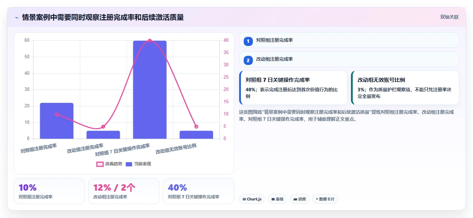Select list row 2 改动组注册完成率
The height and width of the screenshot is (218, 473).
(x=349, y=59)
